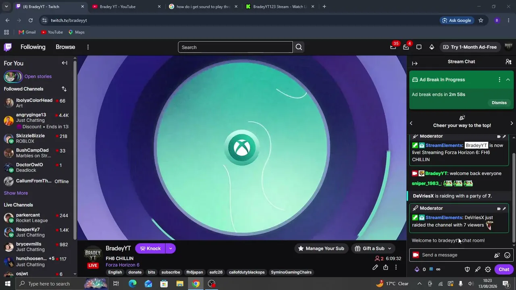Viewport: 516px width, 290px height.
Task: Open the Gmail bookmark
Action: pyautogui.click(x=27, y=32)
